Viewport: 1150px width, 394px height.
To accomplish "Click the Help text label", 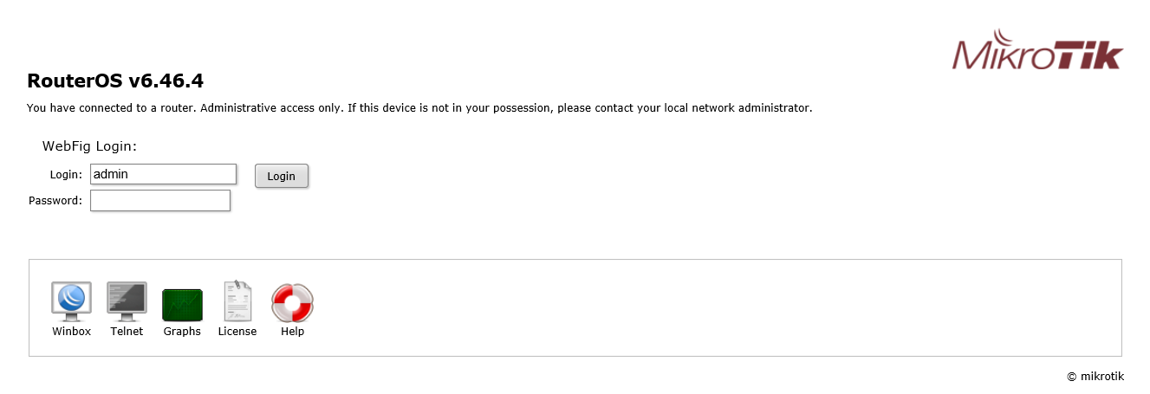I will [x=292, y=332].
